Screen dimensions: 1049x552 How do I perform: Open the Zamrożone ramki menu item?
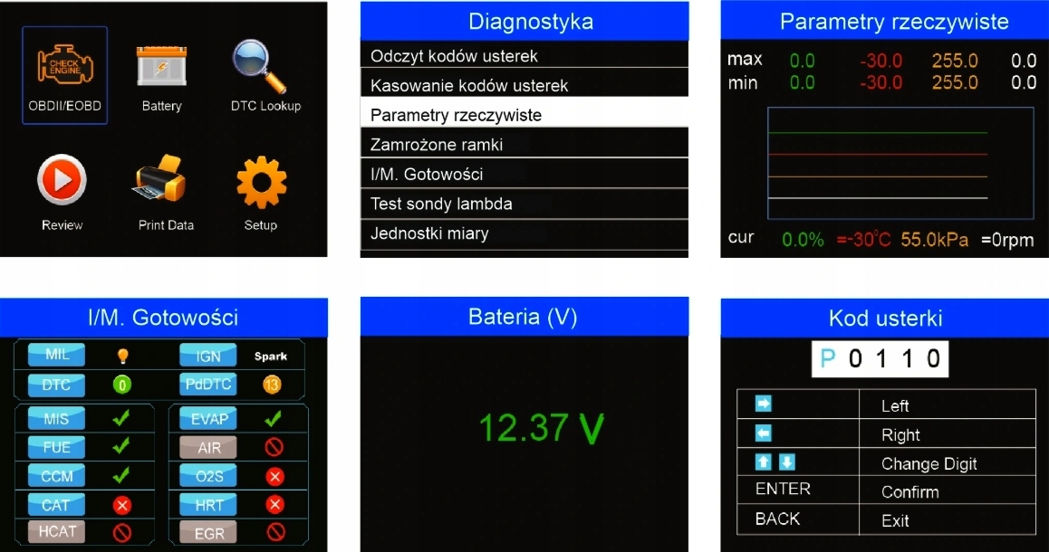pyautogui.click(x=524, y=144)
